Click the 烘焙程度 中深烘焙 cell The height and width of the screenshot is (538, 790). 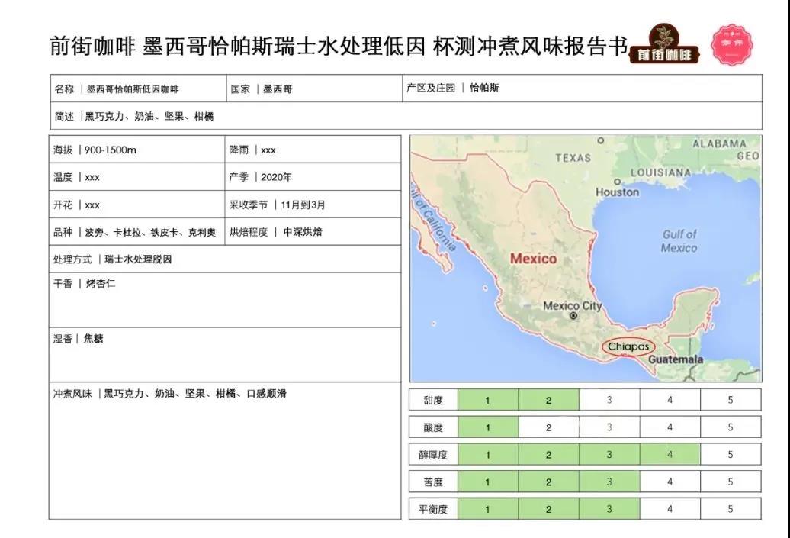pos(313,232)
